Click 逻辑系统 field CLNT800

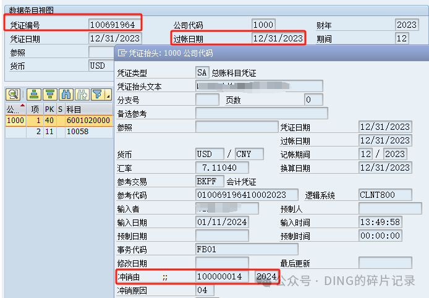pyautogui.click(x=385, y=195)
